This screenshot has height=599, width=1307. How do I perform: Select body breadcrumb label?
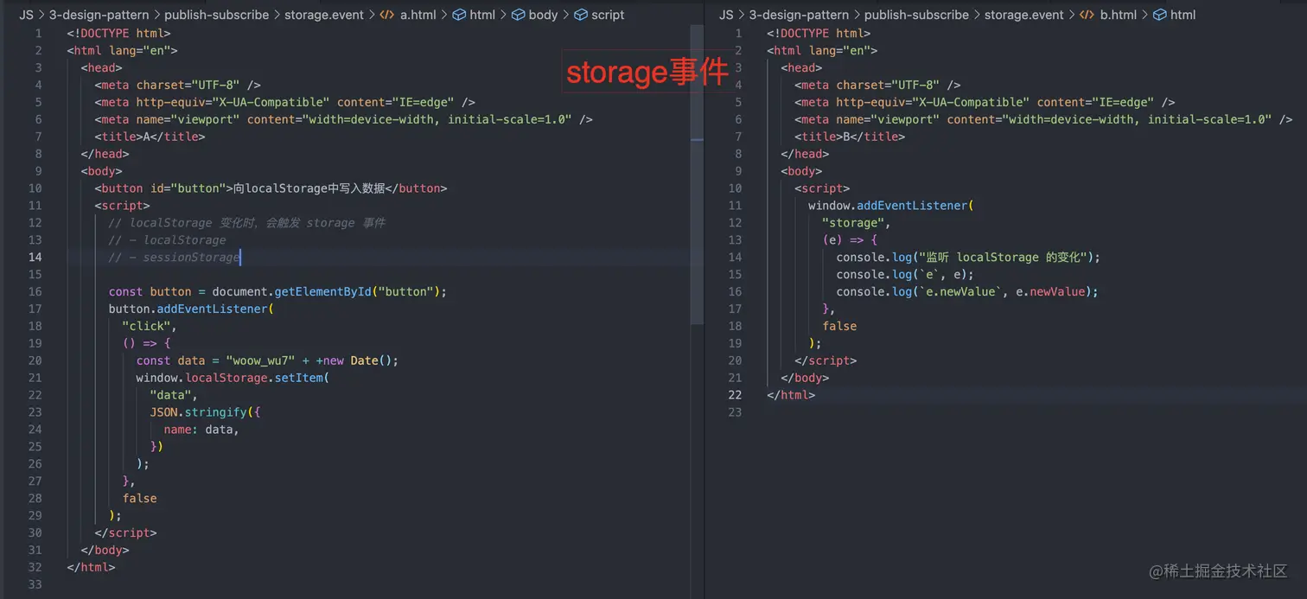click(543, 15)
